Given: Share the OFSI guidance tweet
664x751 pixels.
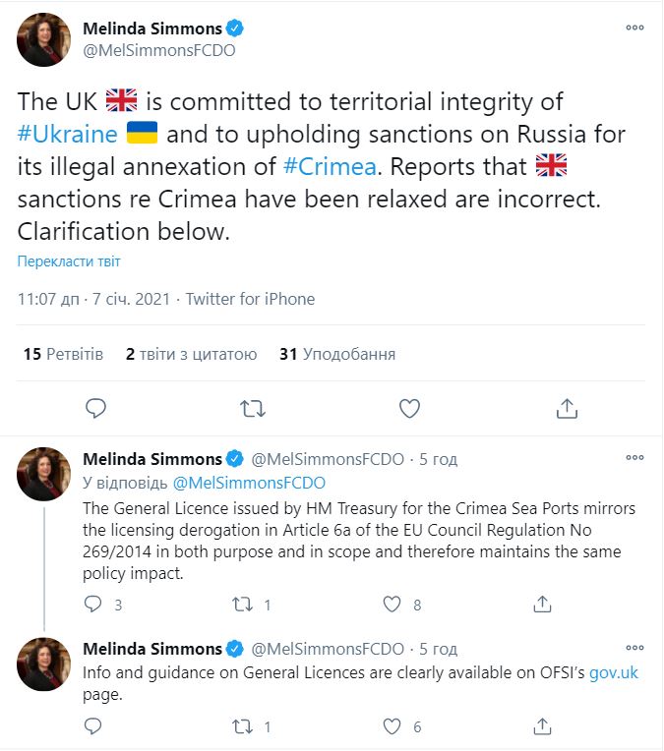Looking at the screenshot, I should pos(541,727).
